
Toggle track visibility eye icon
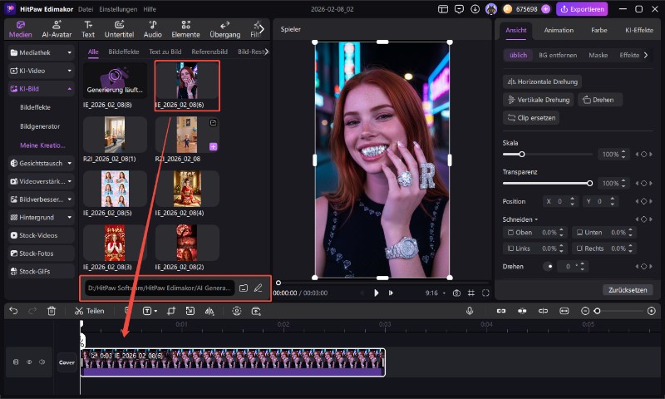tap(29, 362)
